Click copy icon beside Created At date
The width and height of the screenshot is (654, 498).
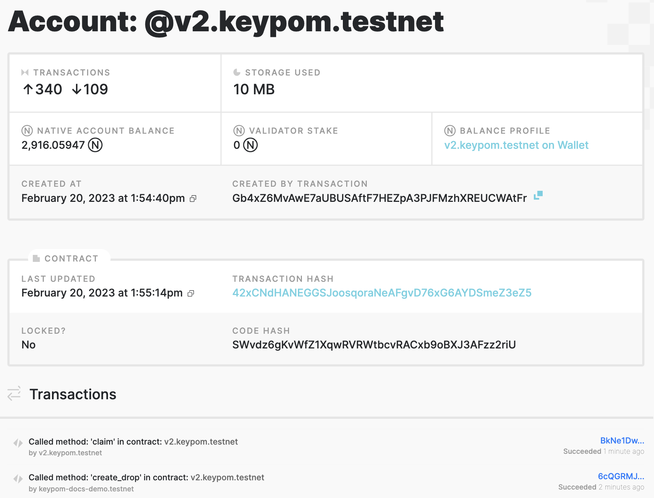tap(193, 199)
